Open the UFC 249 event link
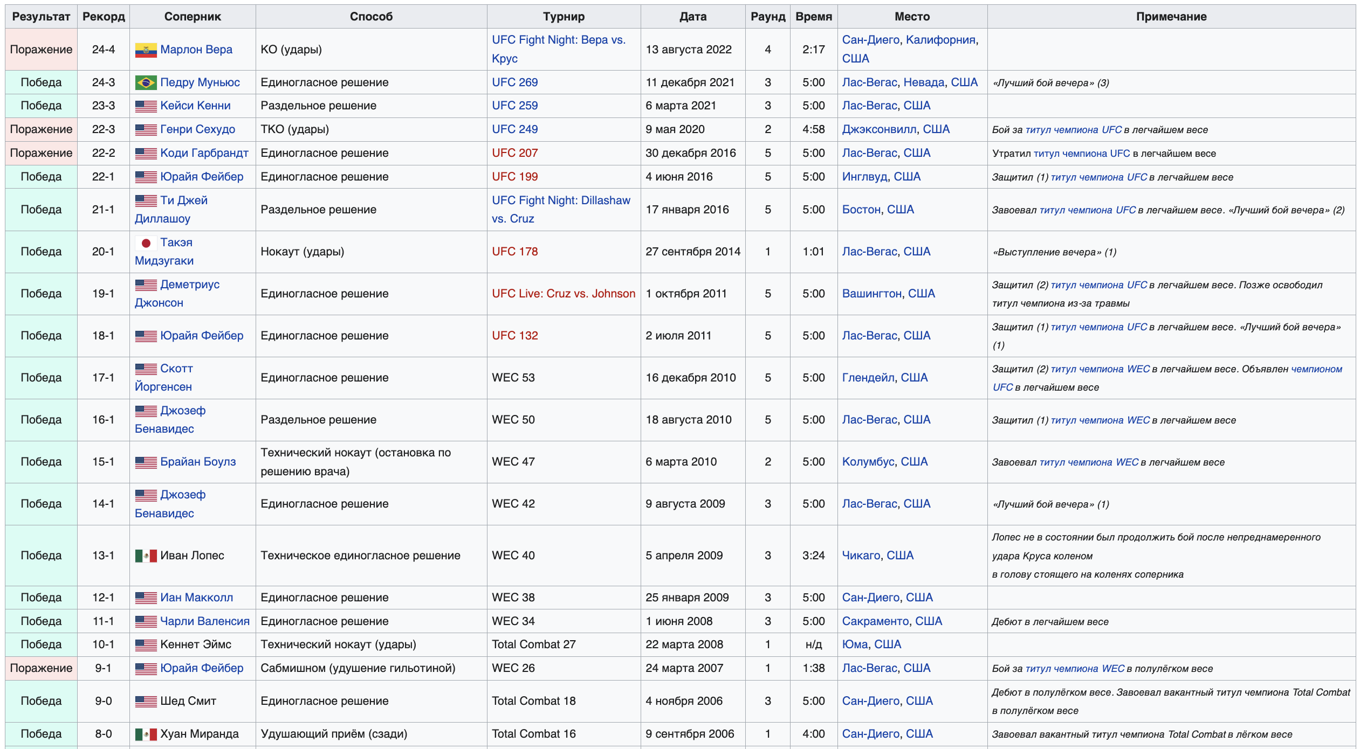1360x749 pixels. coord(514,129)
